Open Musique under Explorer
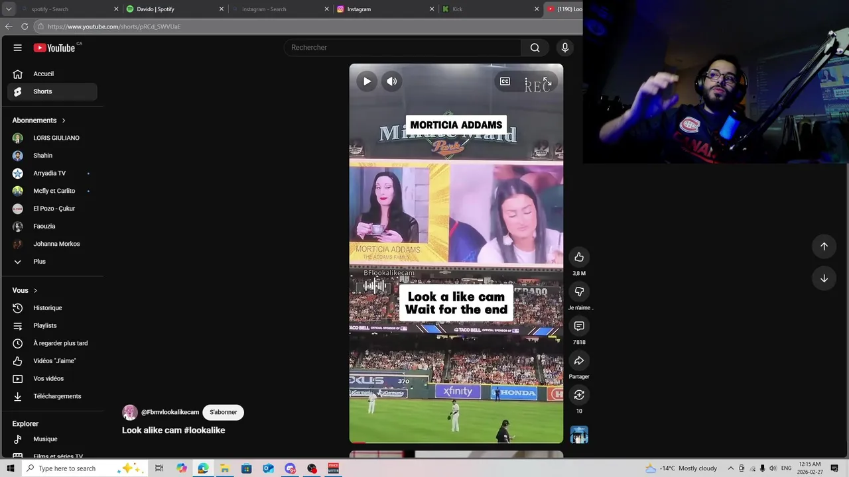 point(52,439)
